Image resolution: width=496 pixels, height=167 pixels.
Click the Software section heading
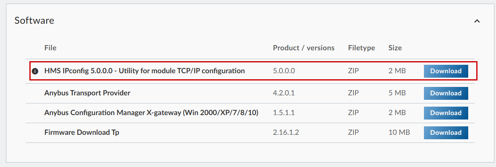34,21
